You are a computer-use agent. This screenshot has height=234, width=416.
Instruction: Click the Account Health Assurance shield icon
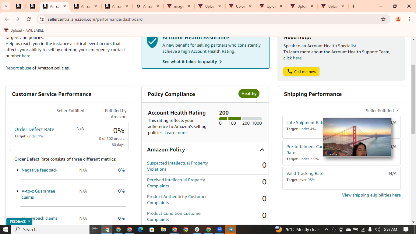(152, 42)
